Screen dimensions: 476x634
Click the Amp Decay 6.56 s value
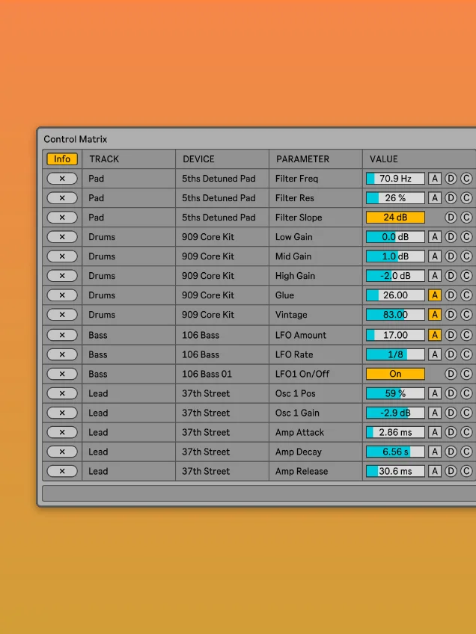pos(395,452)
